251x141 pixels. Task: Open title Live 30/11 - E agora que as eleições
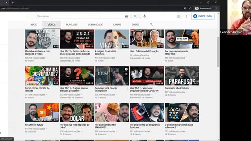pos(74,89)
